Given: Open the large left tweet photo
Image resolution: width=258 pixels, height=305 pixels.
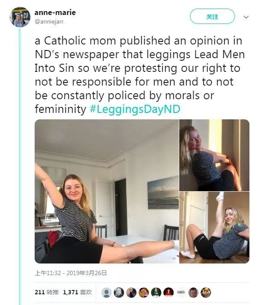Looking at the screenshot, I should (107, 191).
